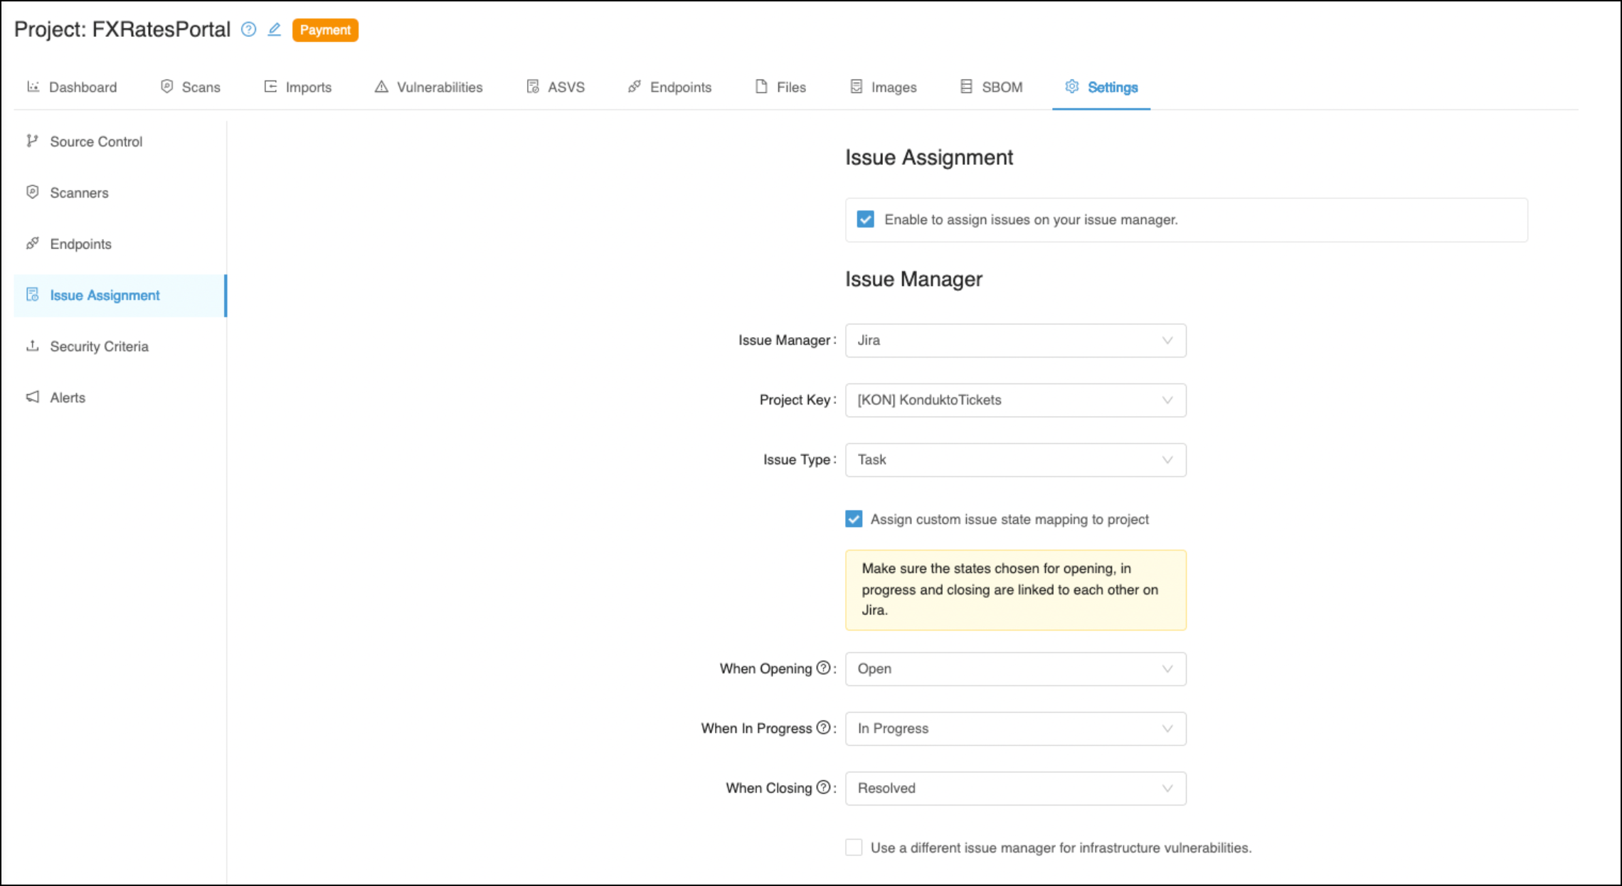Click the help icon next to When Opening
1622x886 pixels.
823,668
